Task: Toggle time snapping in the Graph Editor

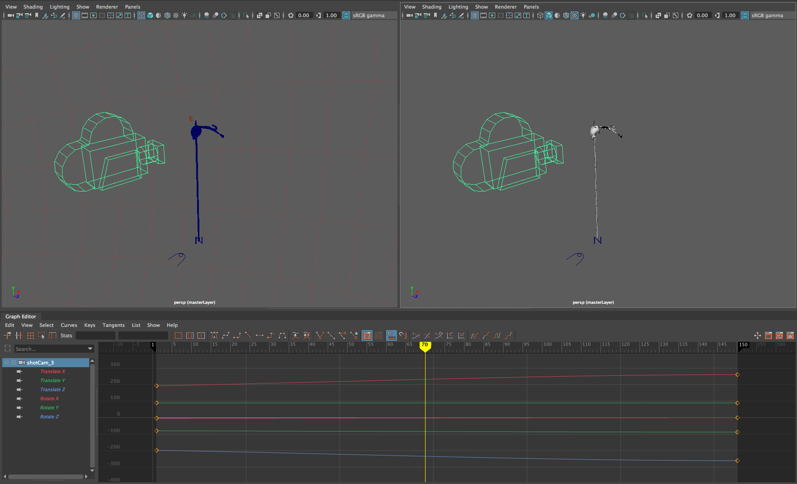Action: click(391, 335)
